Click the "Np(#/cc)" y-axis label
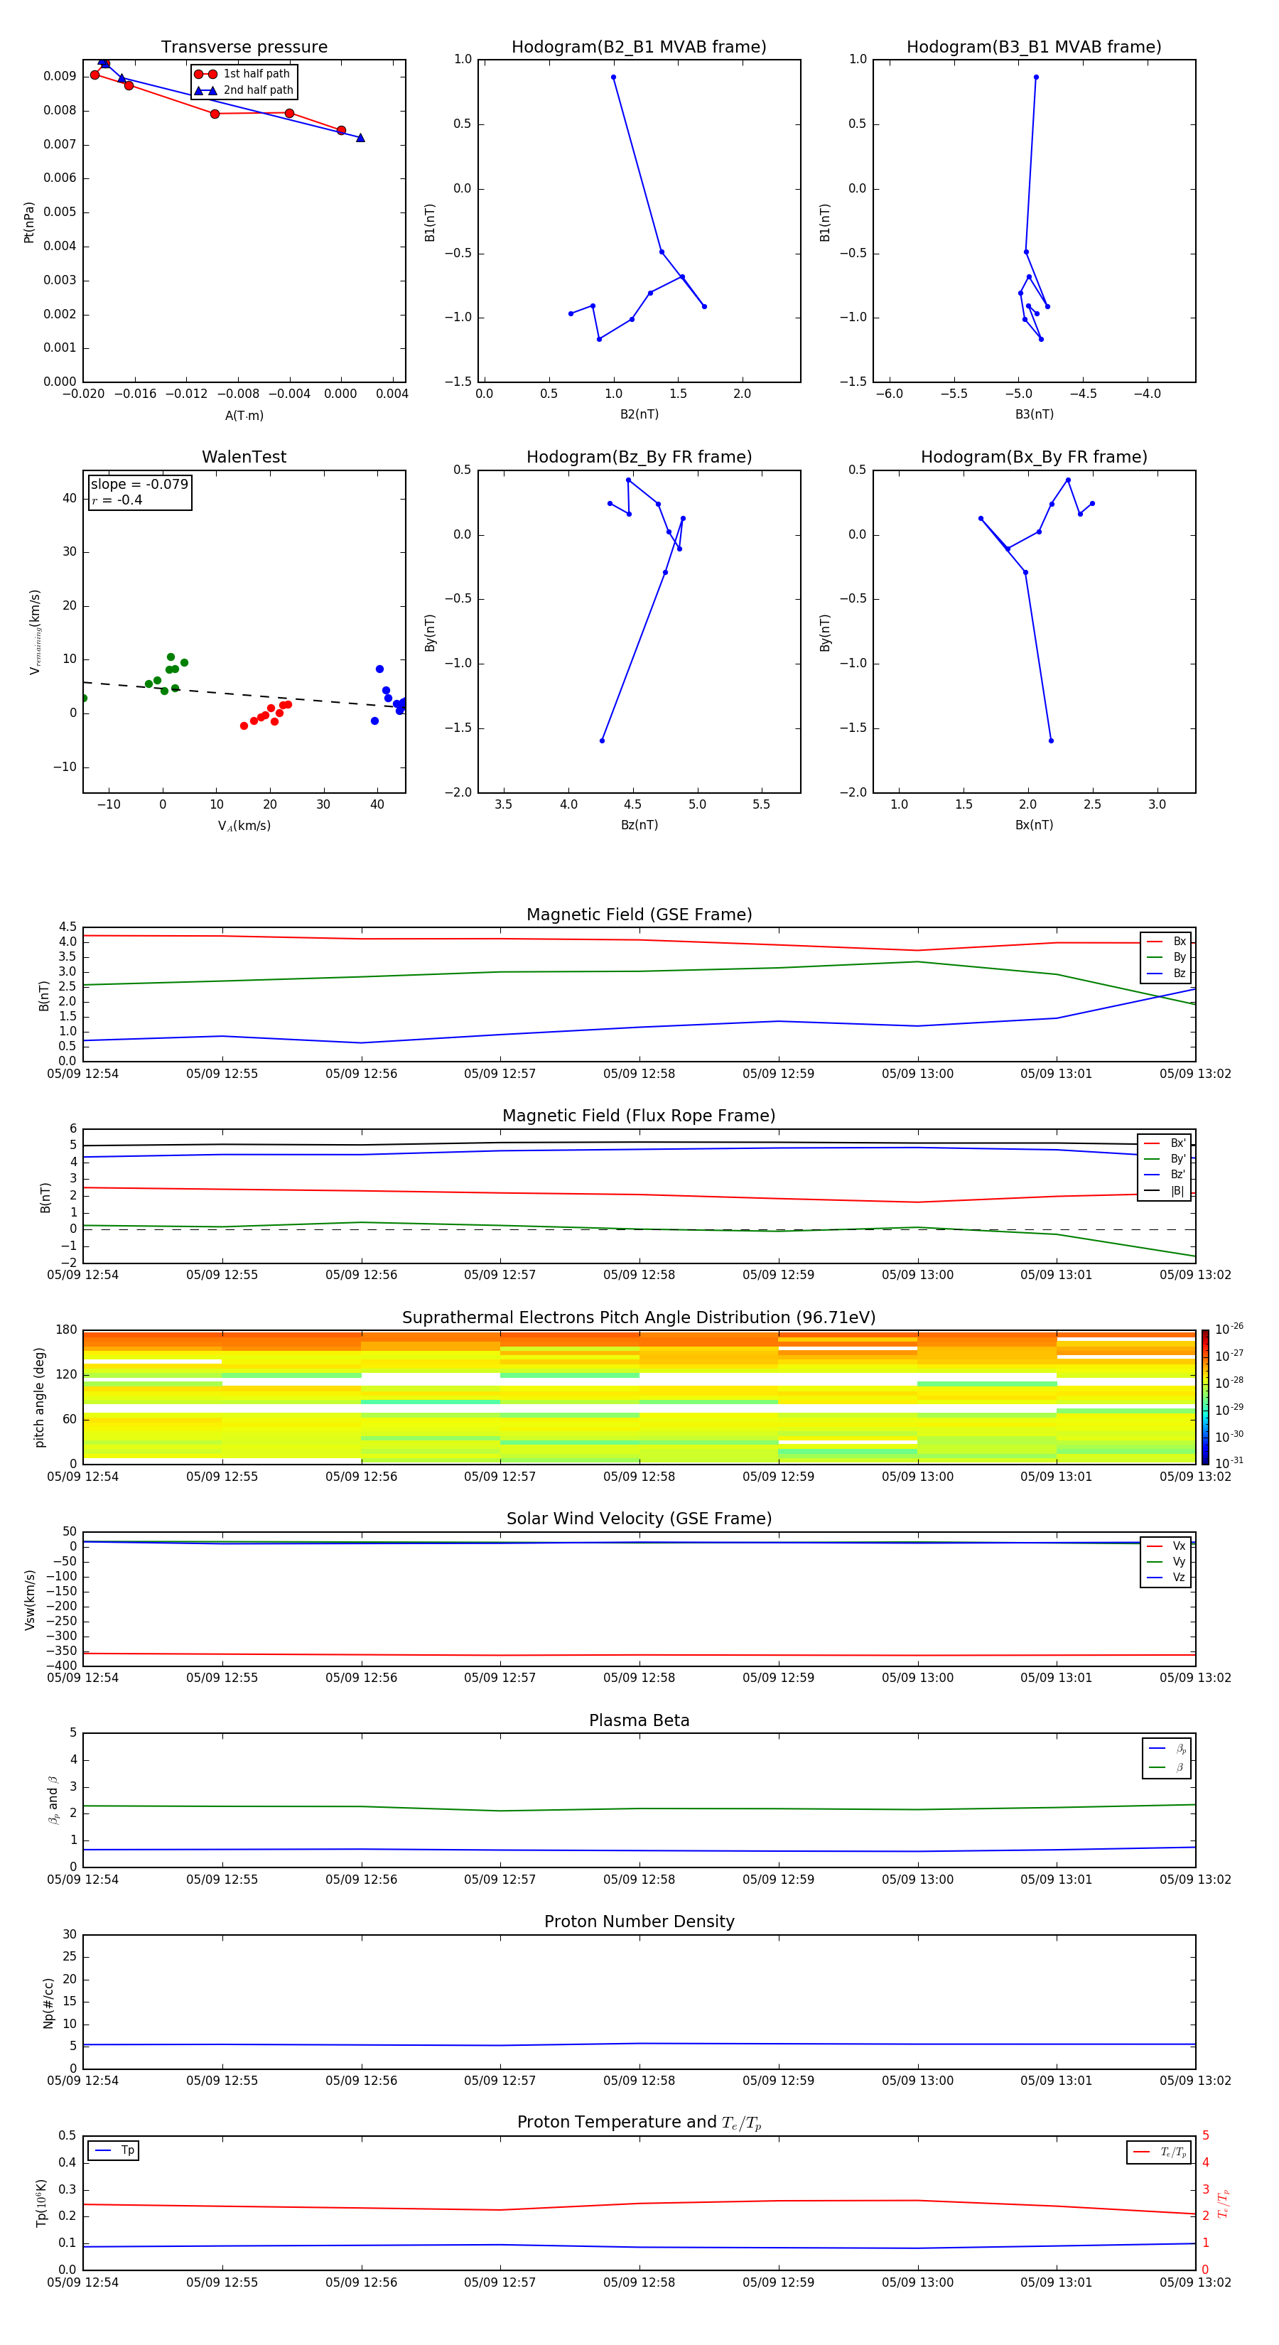Image resolution: width=1279 pixels, height=2345 pixels. tap(48, 2002)
